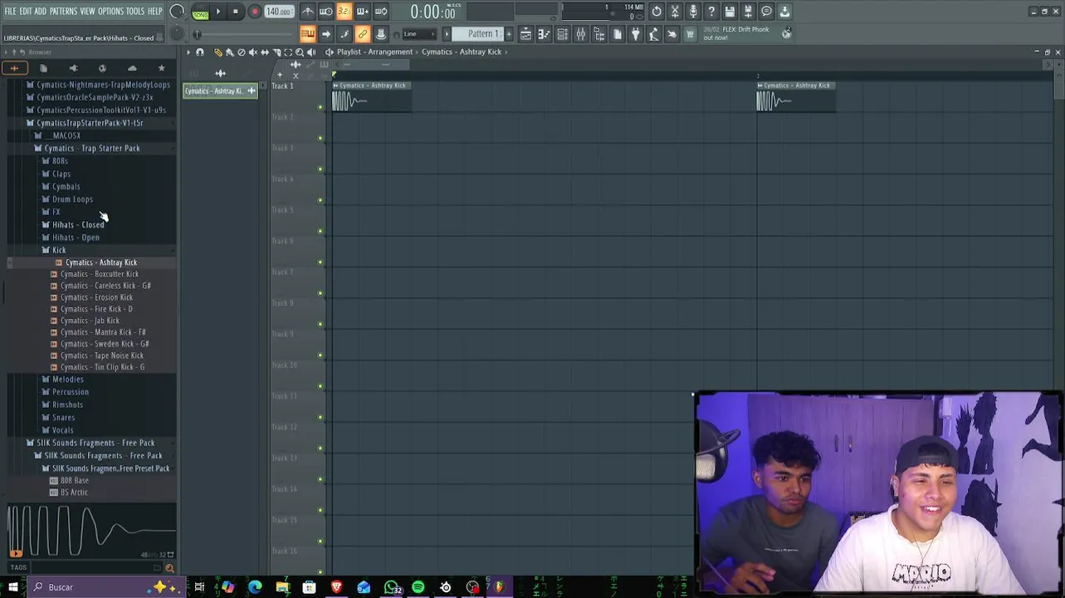Select Cymatics - Tape Noise Kick sample
1065x598 pixels.
click(x=101, y=355)
